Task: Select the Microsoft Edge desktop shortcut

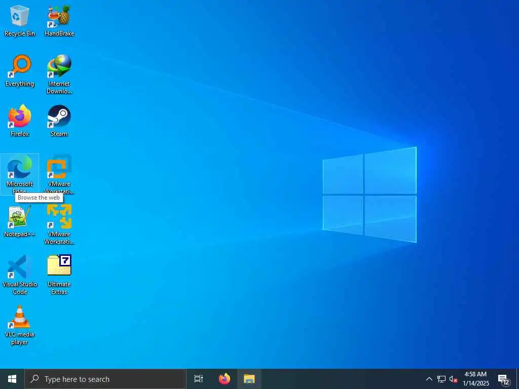Action: click(x=20, y=174)
